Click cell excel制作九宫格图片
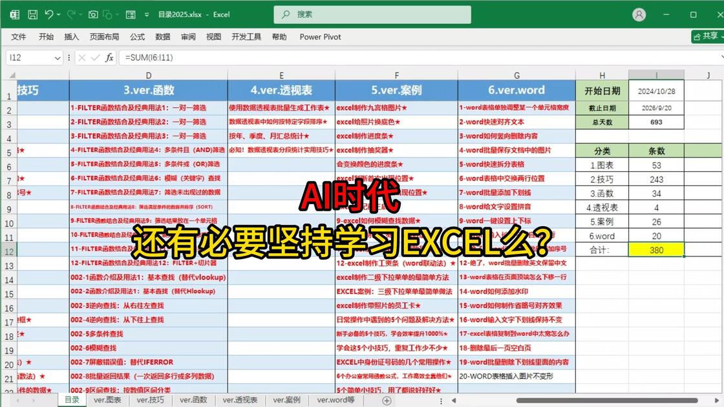724x407 pixels. pyautogui.click(x=397, y=108)
